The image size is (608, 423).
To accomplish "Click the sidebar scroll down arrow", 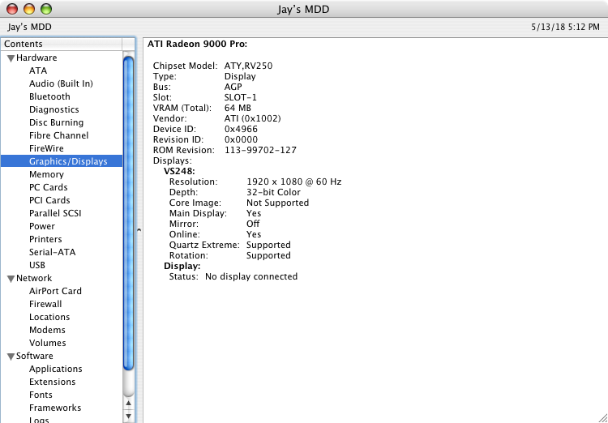I will [128, 415].
